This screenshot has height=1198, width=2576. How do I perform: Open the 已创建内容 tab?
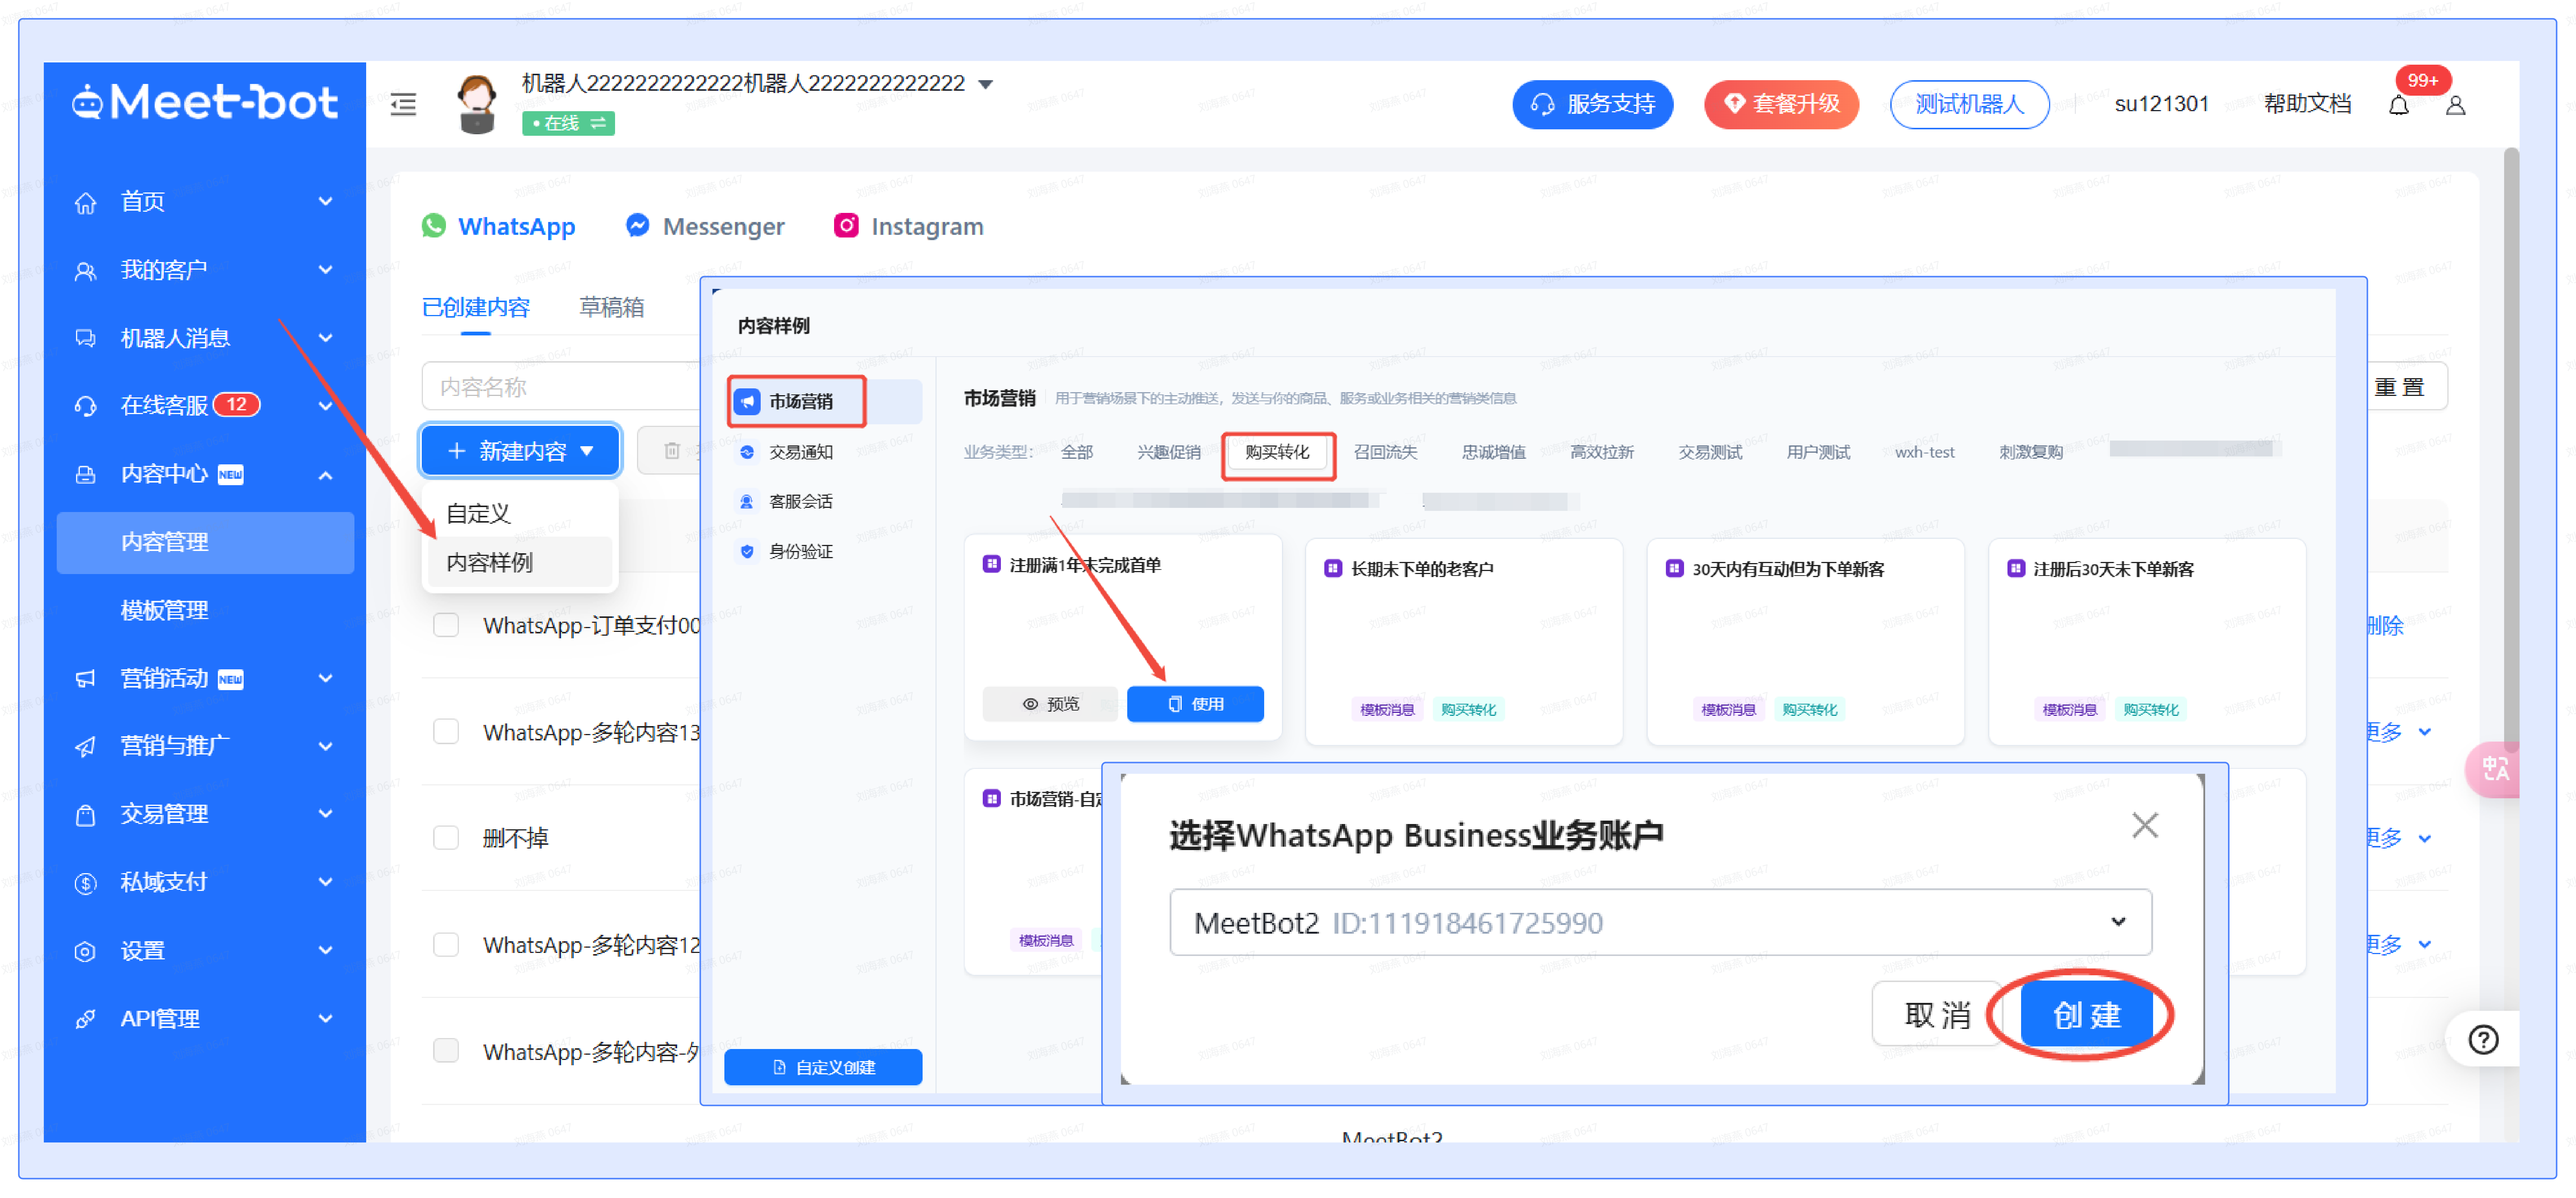(x=476, y=307)
